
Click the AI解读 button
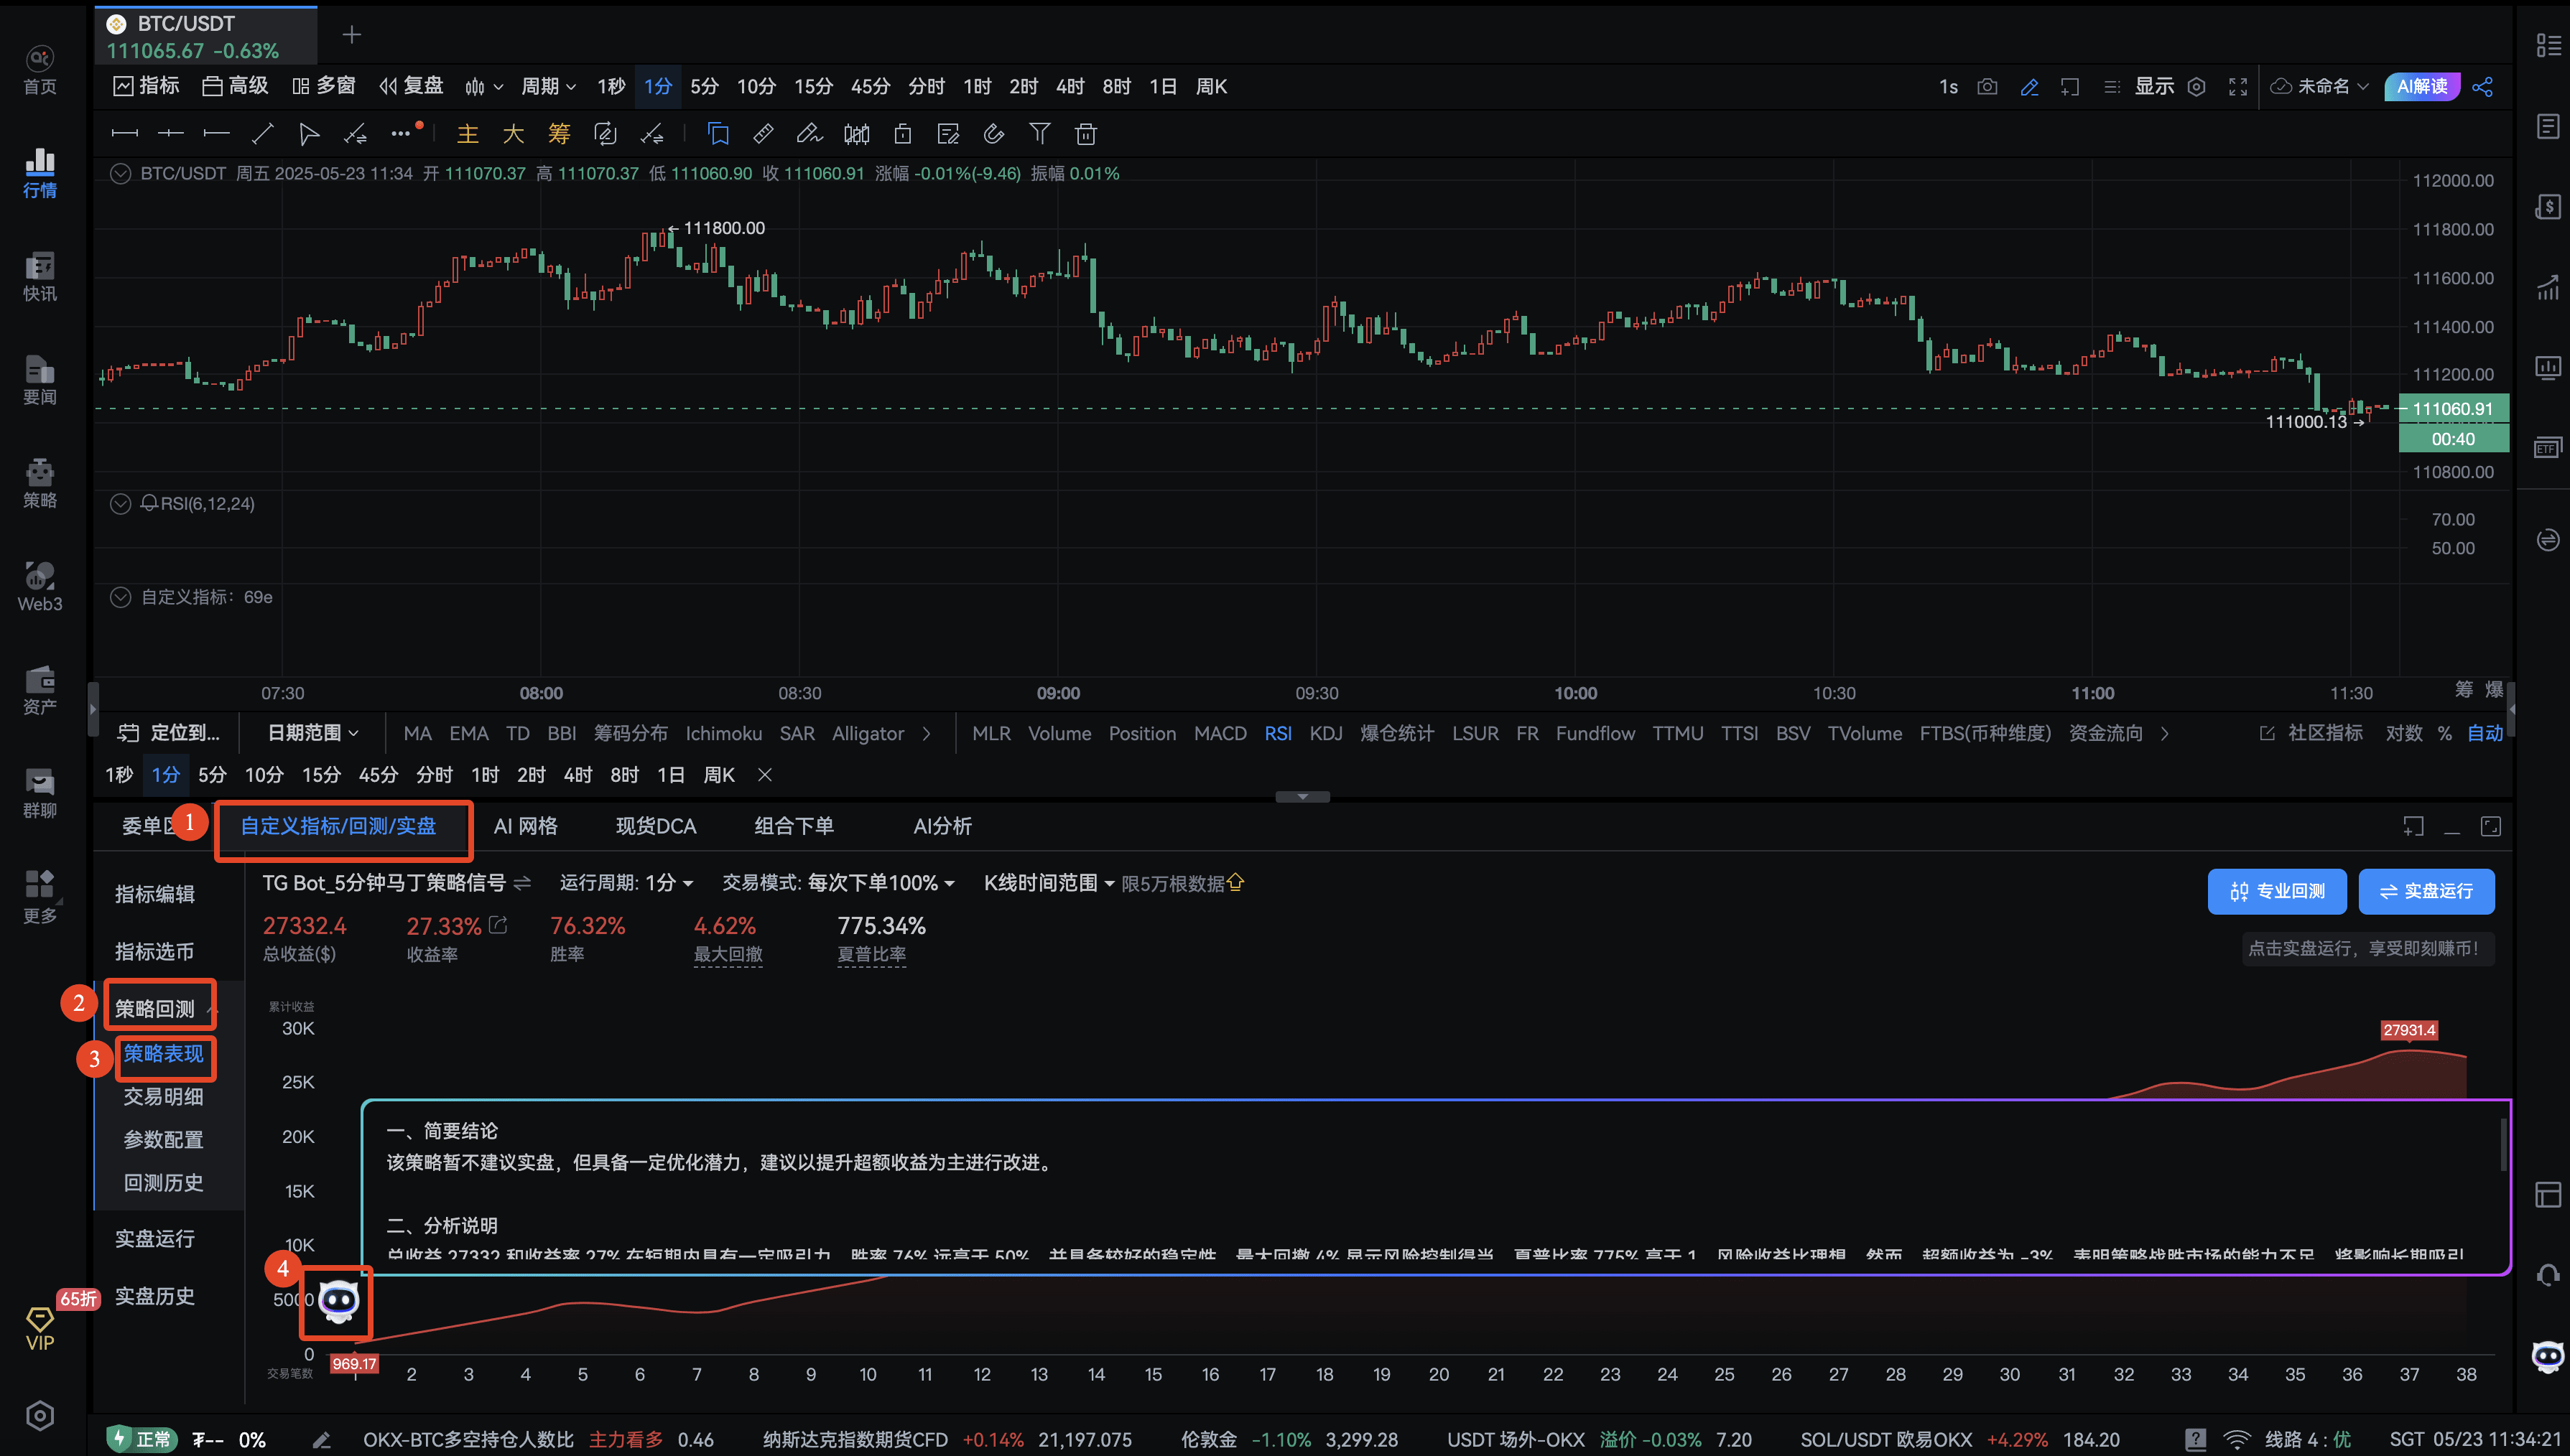2421,87
